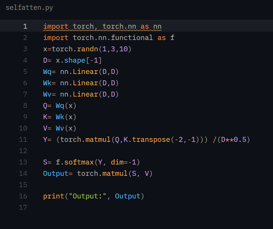Click line number 11 in the gutter
Screen dimensions: 273x229
(x=23, y=140)
